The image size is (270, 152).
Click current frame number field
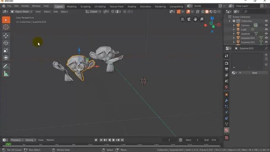click(x=169, y=140)
